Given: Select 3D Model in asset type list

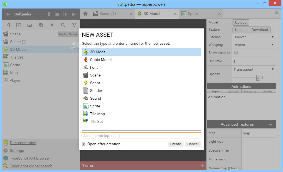Looking at the screenshot, I should [141, 52].
